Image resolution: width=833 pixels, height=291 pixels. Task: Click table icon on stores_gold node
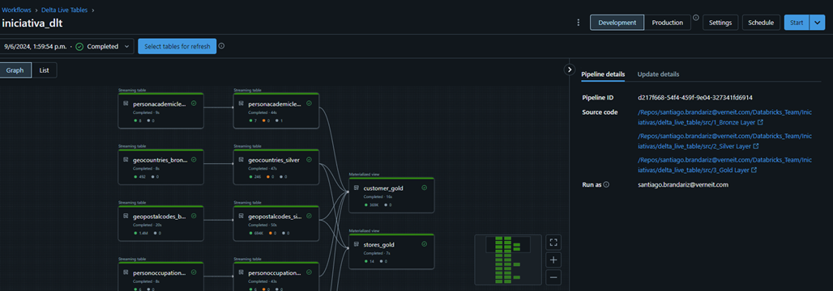(357, 244)
